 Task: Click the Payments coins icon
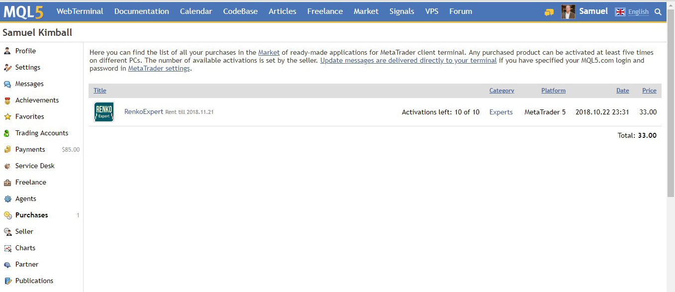coord(7,149)
